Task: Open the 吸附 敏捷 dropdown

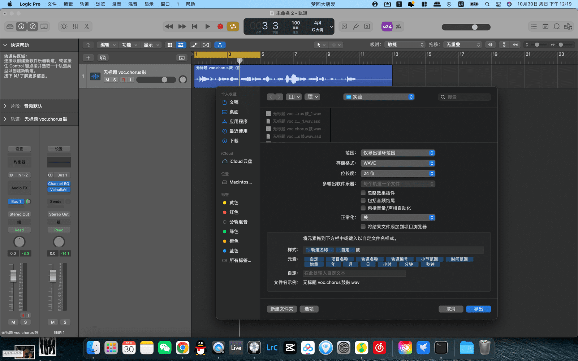Action: (x=405, y=45)
